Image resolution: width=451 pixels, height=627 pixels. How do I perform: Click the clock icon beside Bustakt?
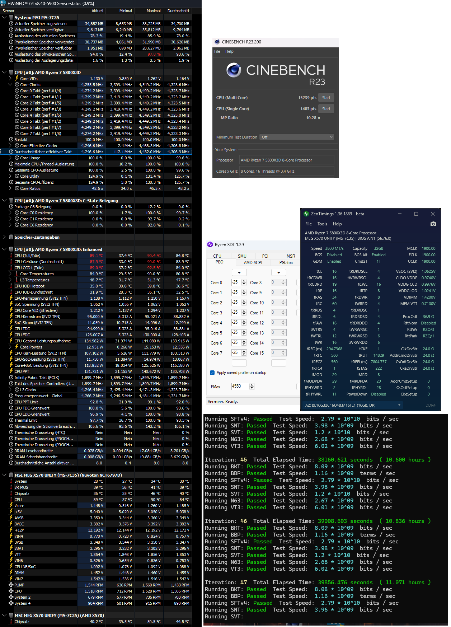point(11,140)
